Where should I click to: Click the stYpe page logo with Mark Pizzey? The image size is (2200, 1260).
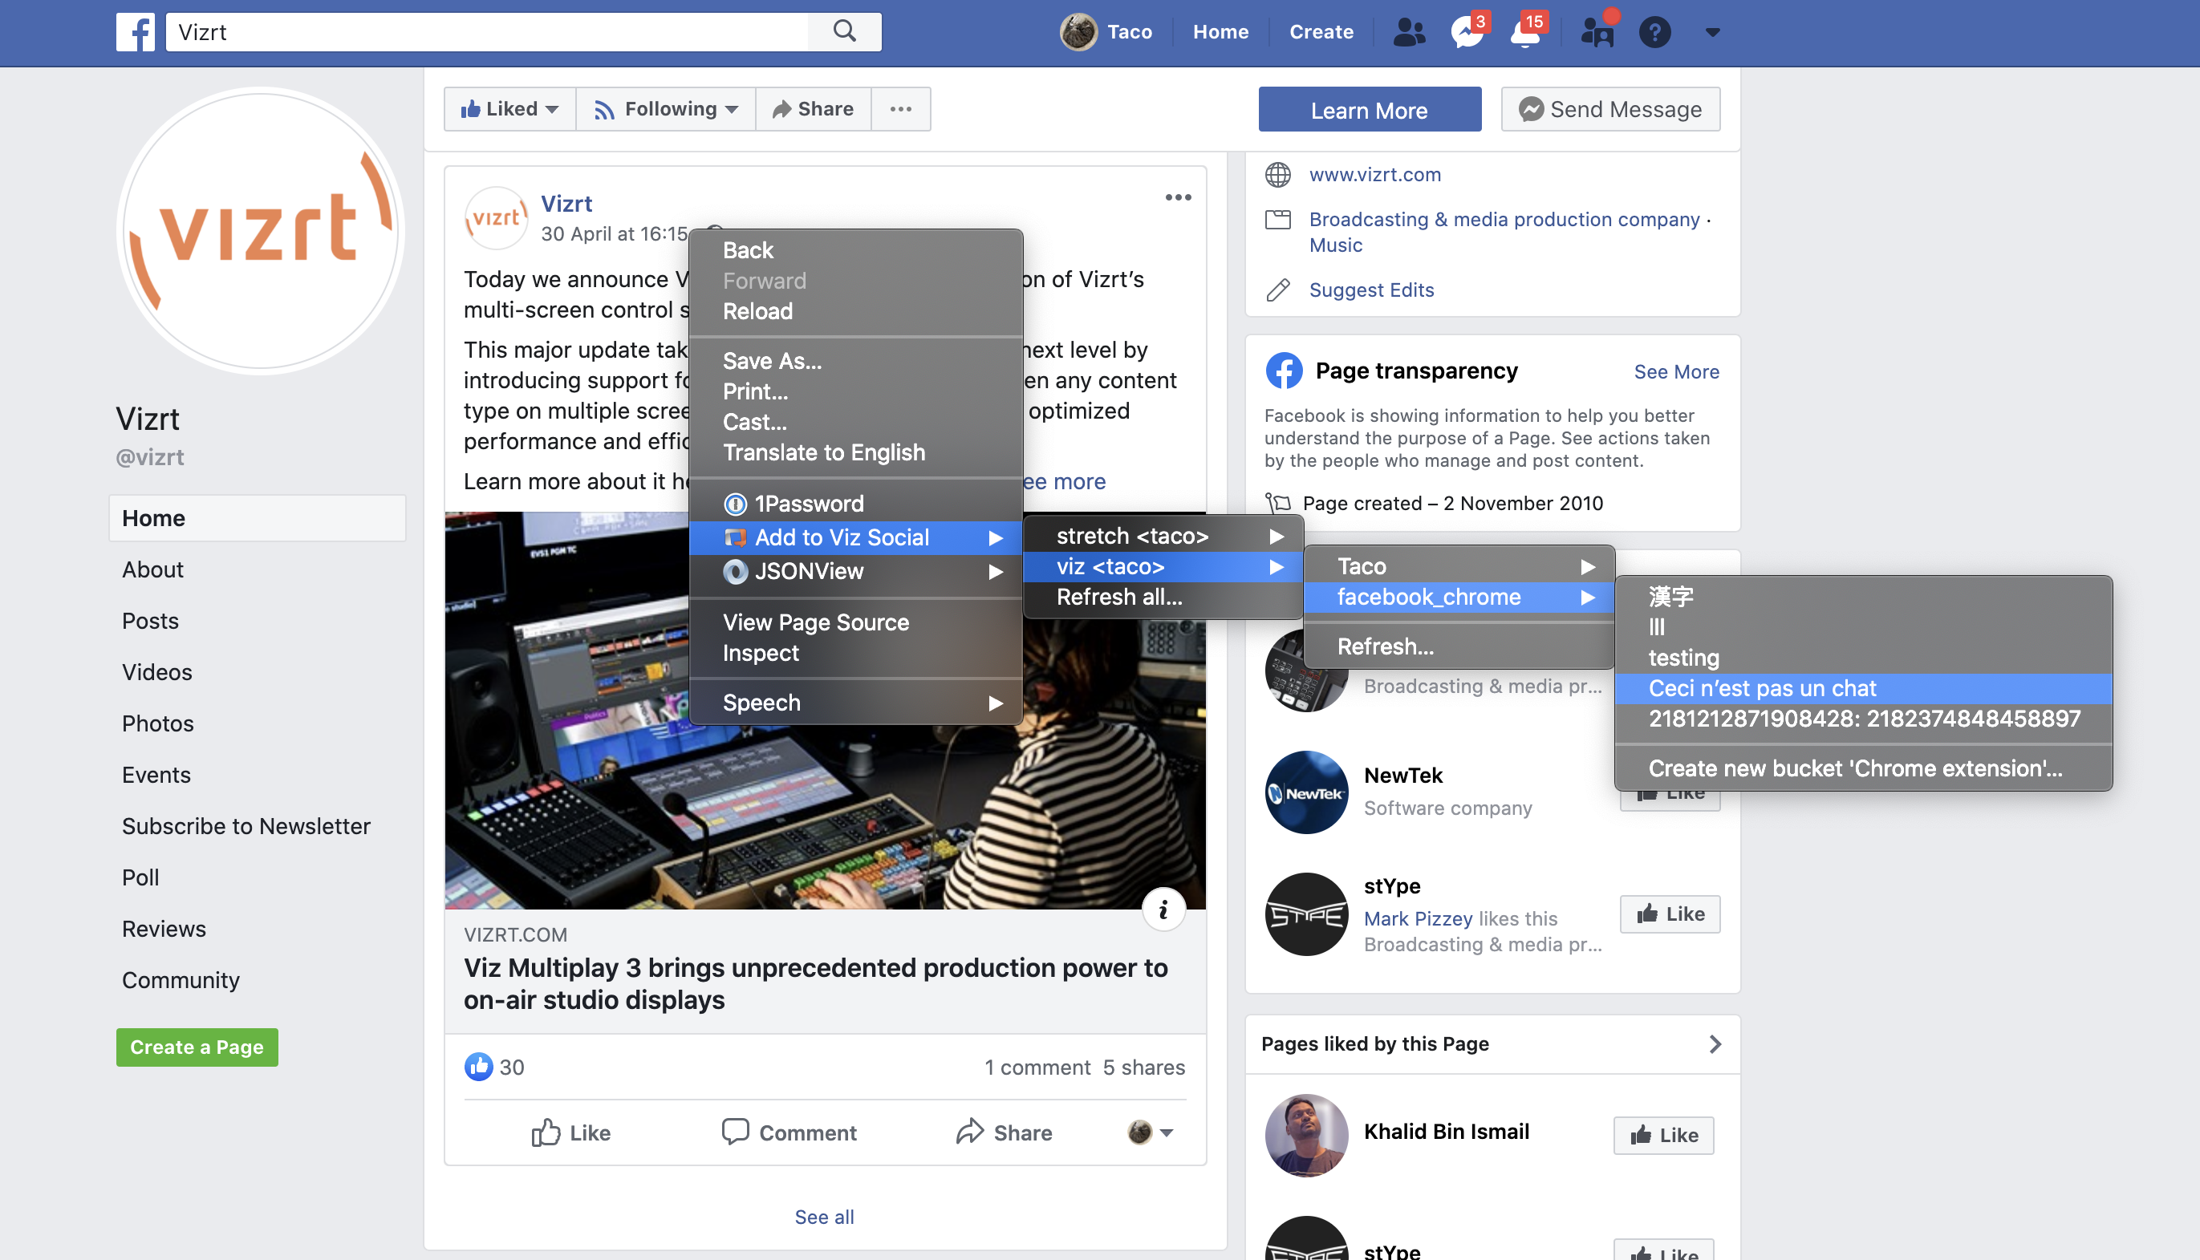click(x=1306, y=914)
